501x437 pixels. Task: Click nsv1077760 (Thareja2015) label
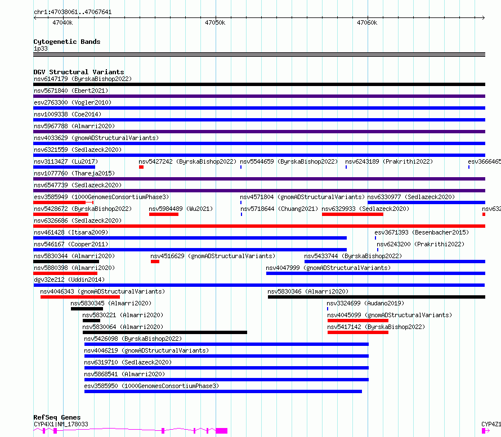coord(74,173)
